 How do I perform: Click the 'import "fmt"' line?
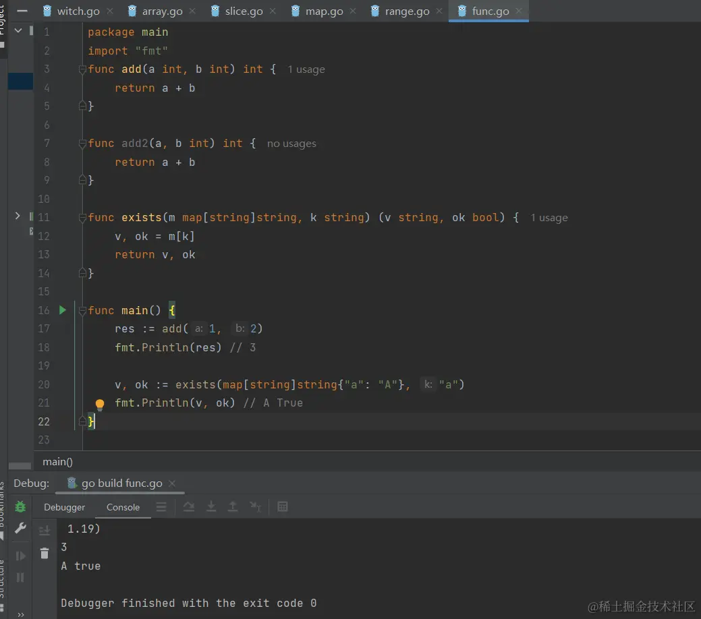(128, 51)
